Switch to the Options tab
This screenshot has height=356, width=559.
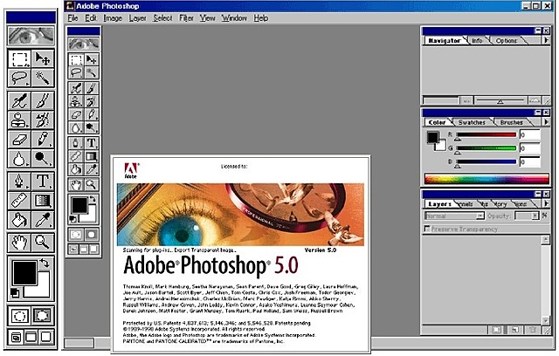click(x=507, y=41)
